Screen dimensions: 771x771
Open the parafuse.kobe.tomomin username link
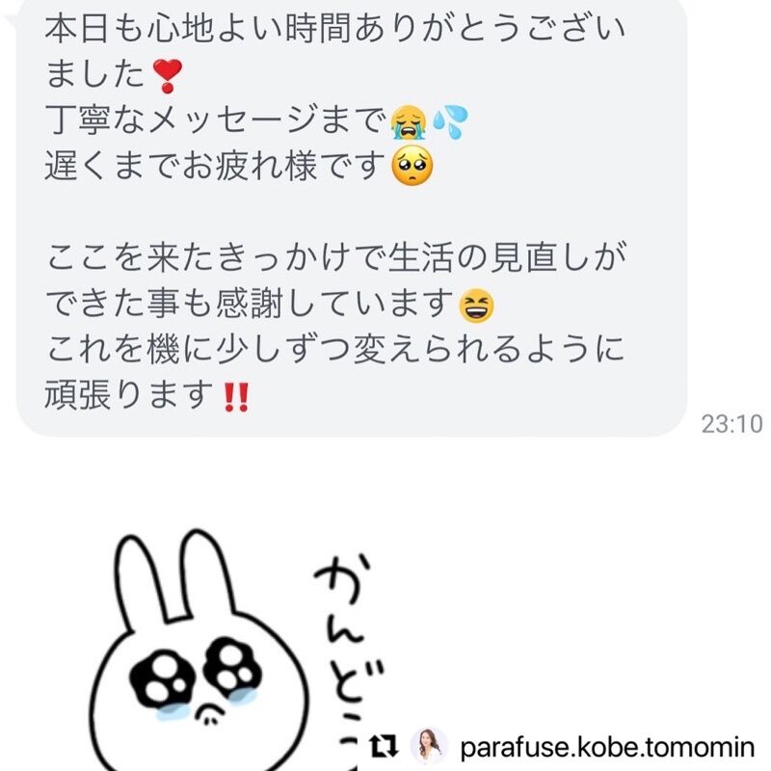[607, 747]
